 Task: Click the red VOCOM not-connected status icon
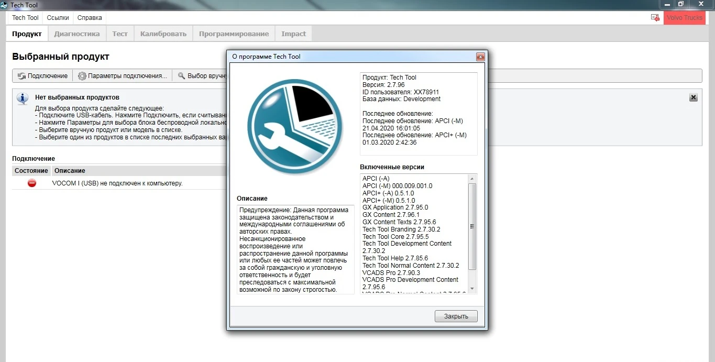point(32,183)
